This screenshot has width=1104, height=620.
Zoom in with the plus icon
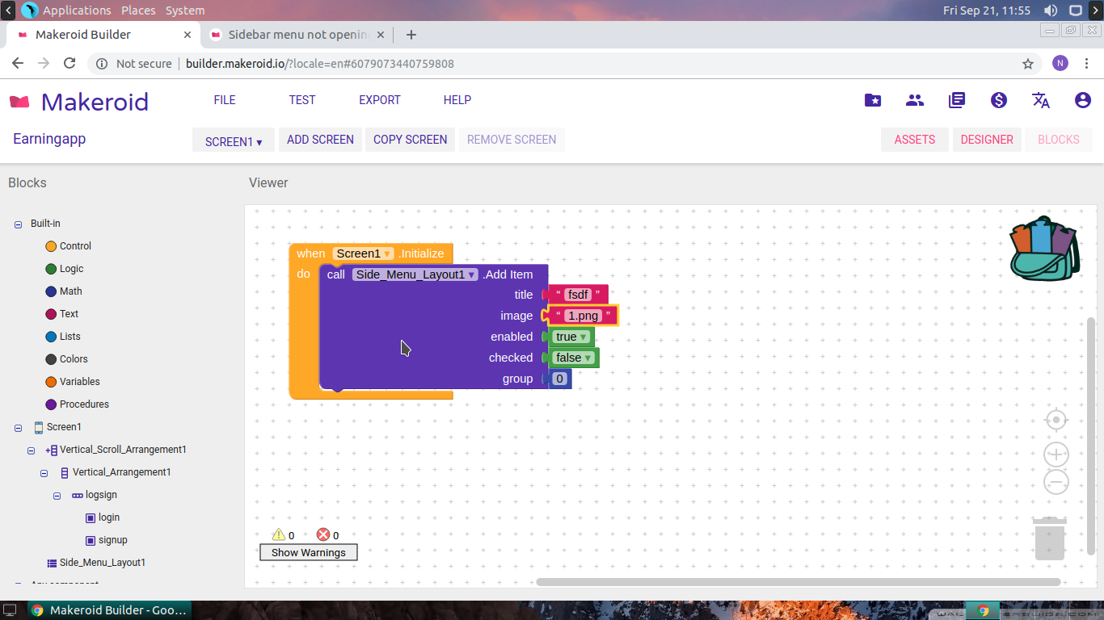coord(1056,455)
